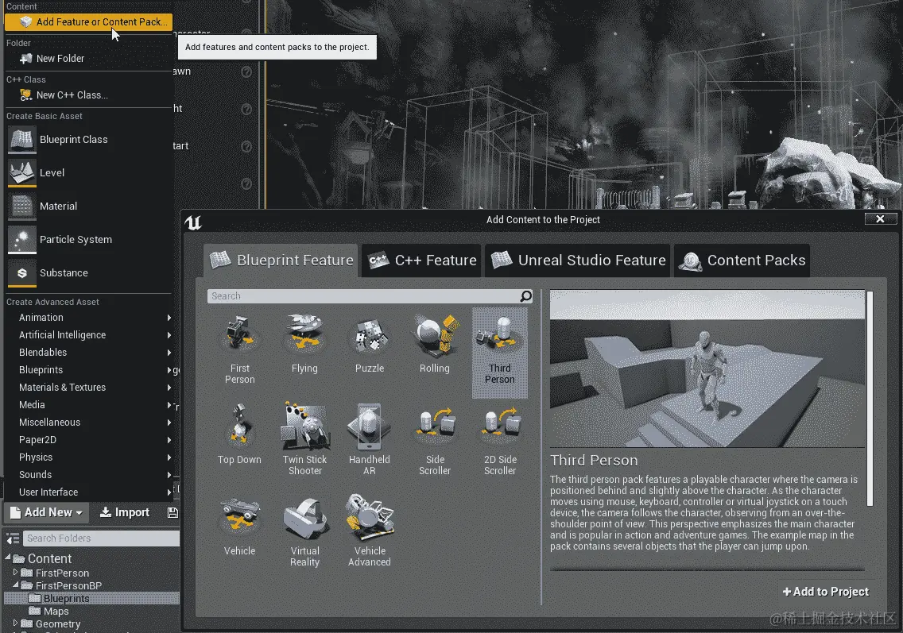
Task: Collapse the Content folder tree arrow
Action: 7,558
